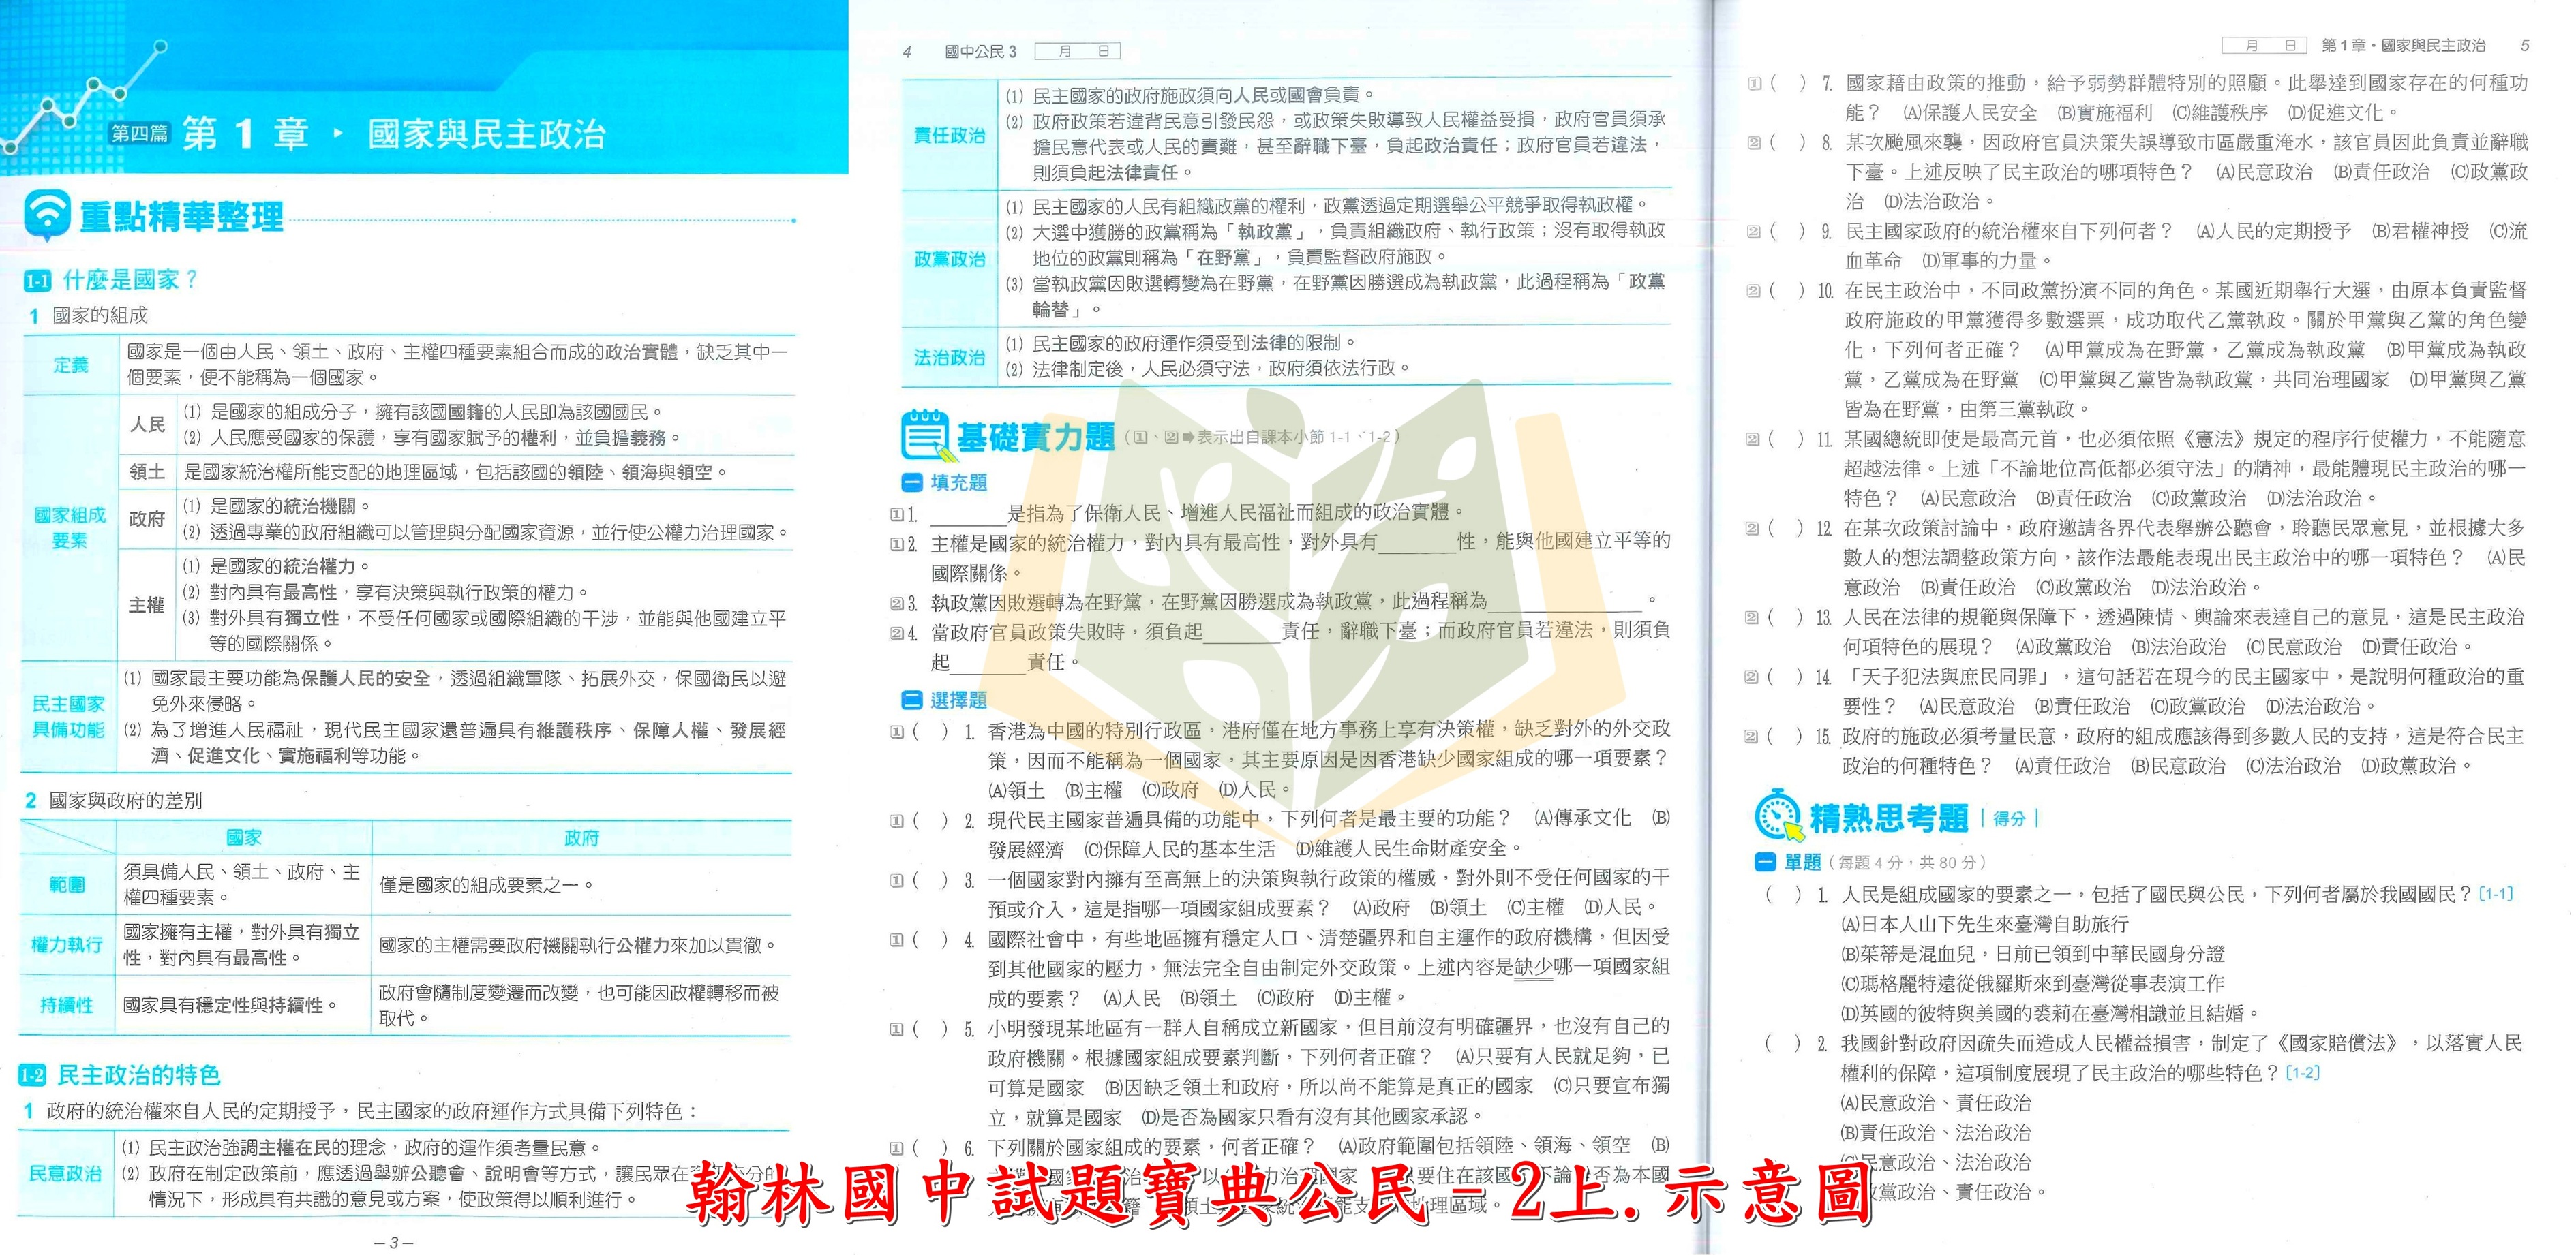Click the 領土 cell under 國家組成要素
This screenshot has width=2576, height=1255.
[x=147, y=471]
